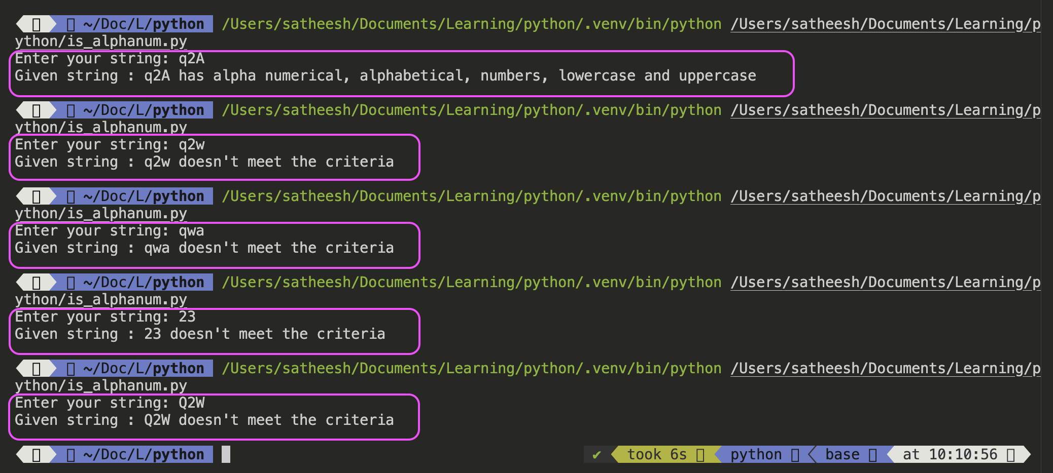Click the "at 10:10:56" time segment

(950, 454)
